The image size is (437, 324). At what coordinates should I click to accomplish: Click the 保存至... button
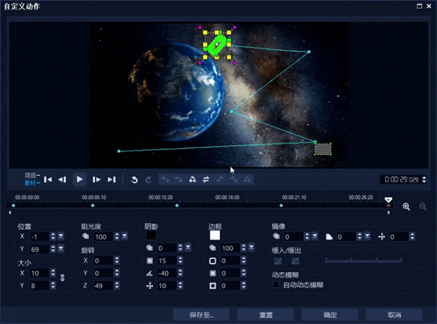click(x=201, y=314)
